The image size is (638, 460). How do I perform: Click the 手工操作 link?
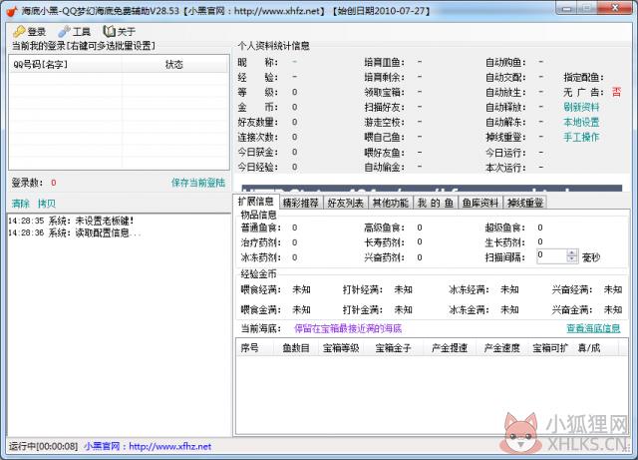[581, 137]
